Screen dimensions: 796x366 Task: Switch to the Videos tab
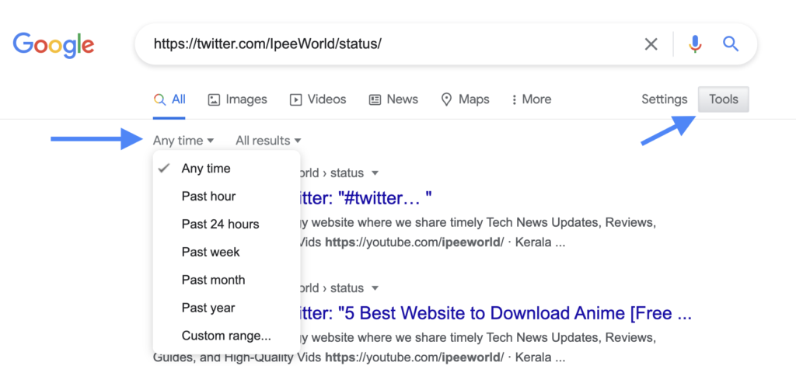click(x=318, y=99)
